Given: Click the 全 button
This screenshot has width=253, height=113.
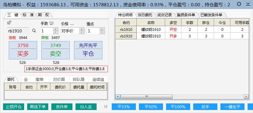Looking at the screenshot, I should (x=26, y=79).
